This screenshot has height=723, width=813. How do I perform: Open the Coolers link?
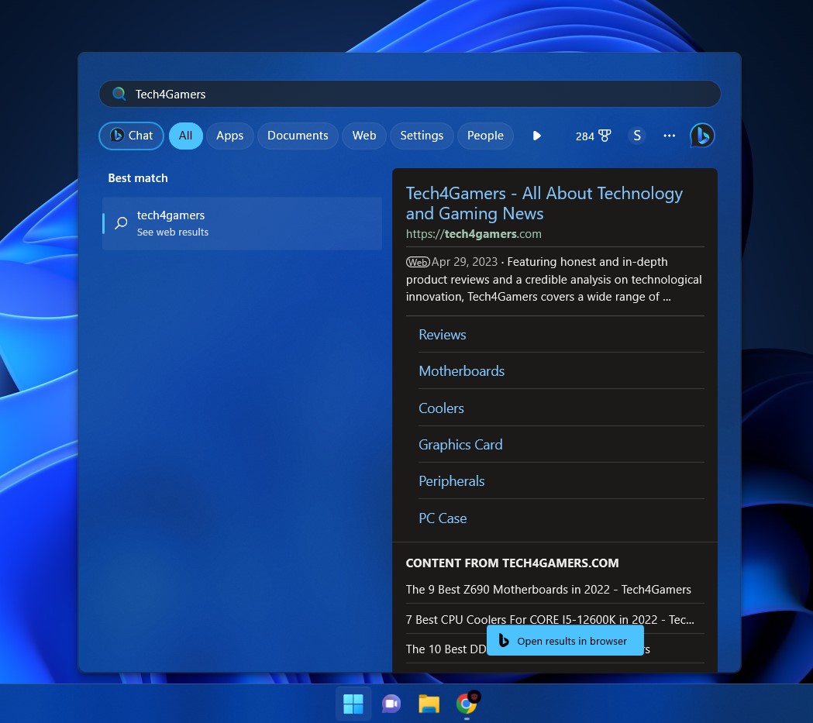[x=441, y=408]
